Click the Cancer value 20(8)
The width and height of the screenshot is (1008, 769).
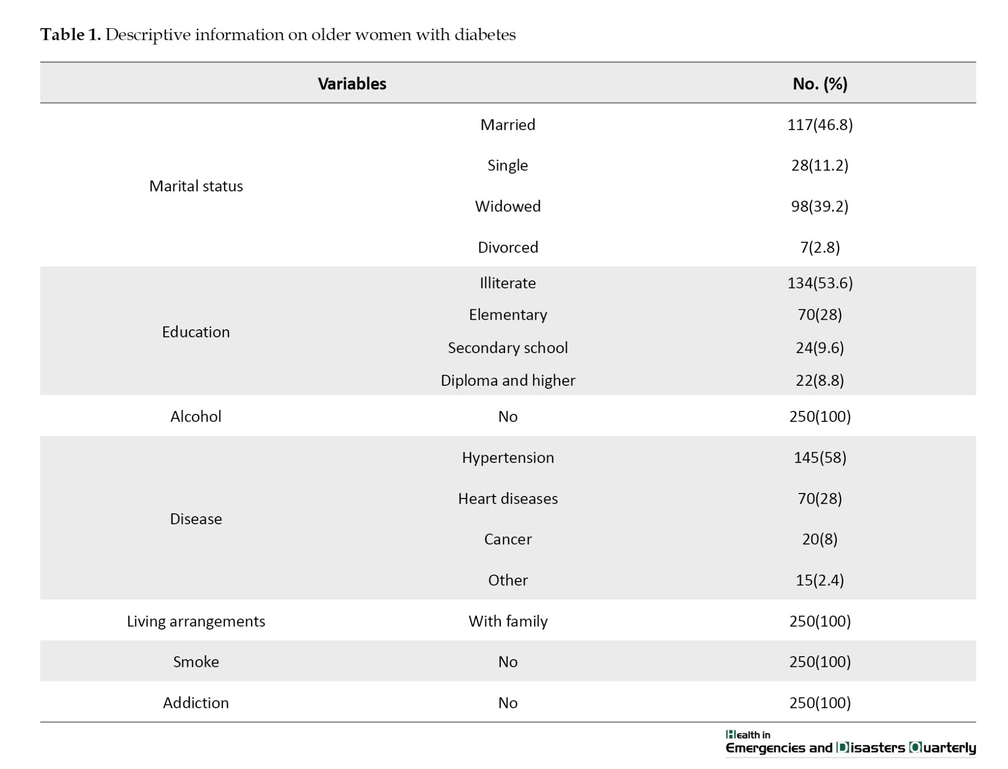coord(820,539)
